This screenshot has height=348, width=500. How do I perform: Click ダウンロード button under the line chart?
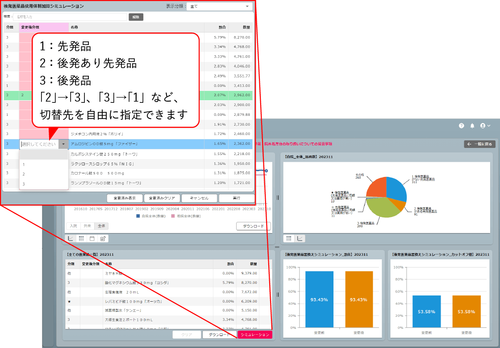[254, 226]
